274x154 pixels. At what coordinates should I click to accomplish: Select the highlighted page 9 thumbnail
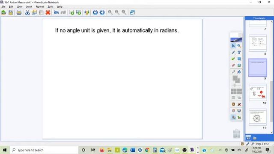(258, 68)
